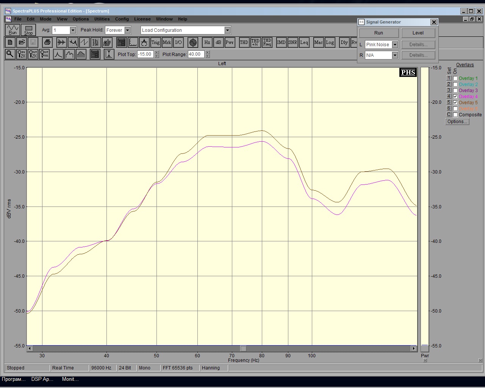Screen dimensions: 485x388
Task: Expand the Load Configuration dropdown
Action: click(x=227, y=30)
